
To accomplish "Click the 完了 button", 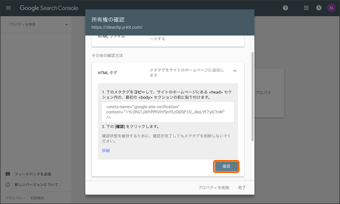I will tap(241, 187).
